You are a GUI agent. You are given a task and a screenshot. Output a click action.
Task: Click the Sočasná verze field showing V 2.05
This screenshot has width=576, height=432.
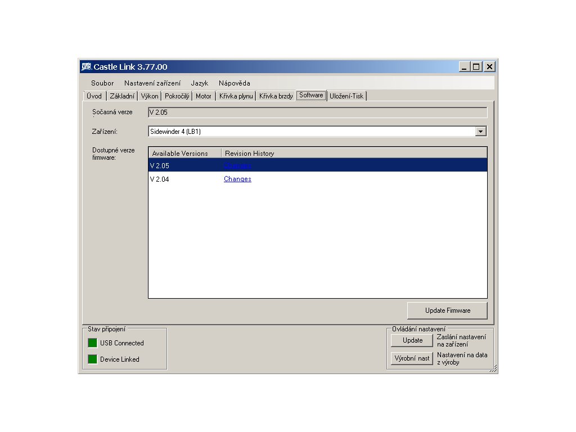click(x=318, y=112)
